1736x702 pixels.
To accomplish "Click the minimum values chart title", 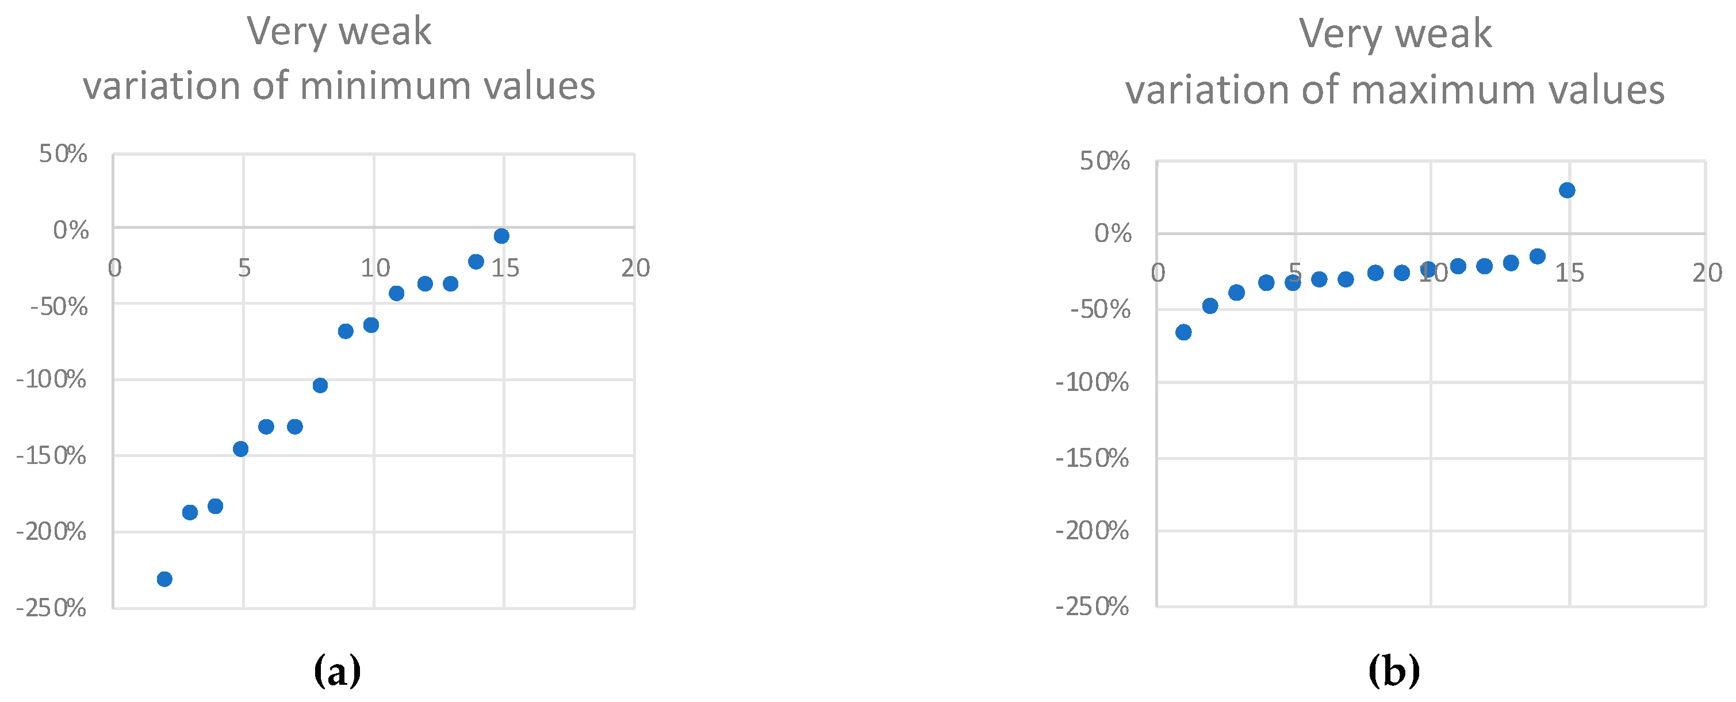I will [x=339, y=59].
